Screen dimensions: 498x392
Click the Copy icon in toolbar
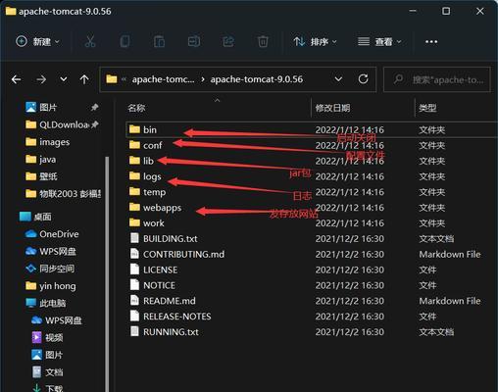click(x=124, y=41)
